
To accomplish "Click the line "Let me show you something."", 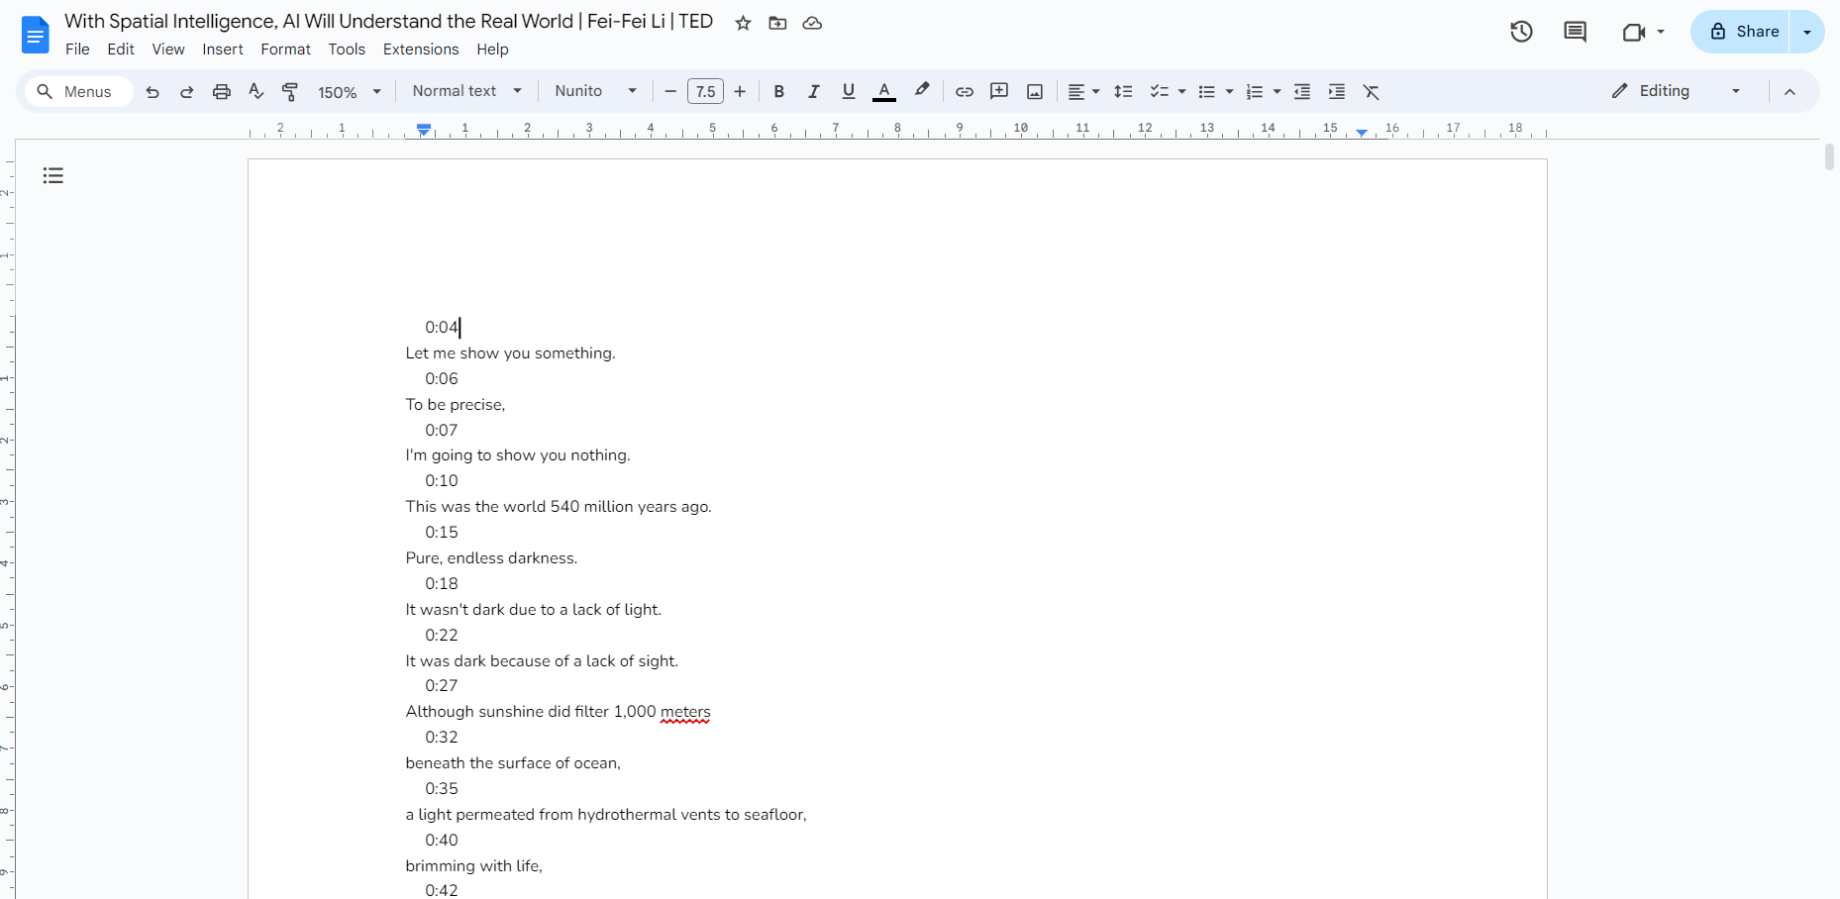I will (510, 353).
